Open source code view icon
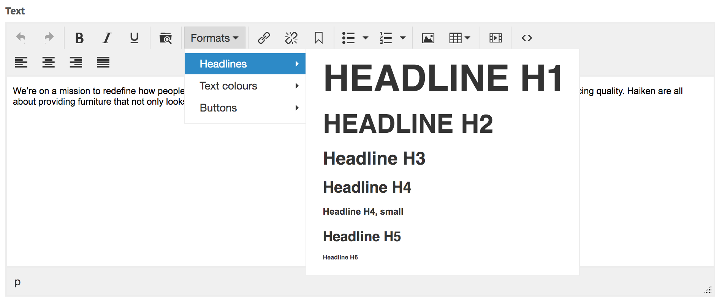The height and width of the screenshot is (308, 722). click(527, 38)
